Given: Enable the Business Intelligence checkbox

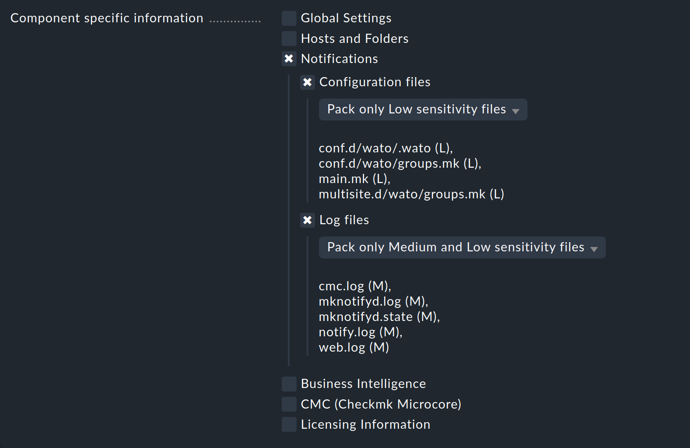Looking at the screenshot, I should (x=289, y=384).
